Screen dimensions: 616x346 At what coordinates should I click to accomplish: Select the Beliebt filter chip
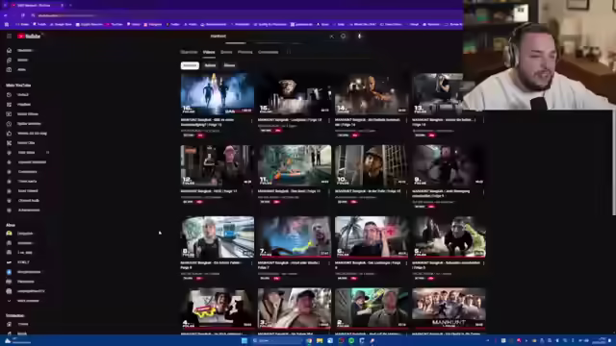coord(210,65)
